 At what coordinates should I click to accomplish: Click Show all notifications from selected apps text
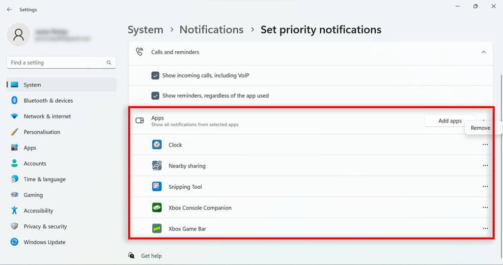(x=195, y=124)
